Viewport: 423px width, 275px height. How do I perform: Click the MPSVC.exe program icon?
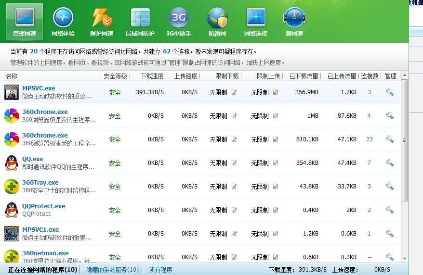pos(12,92)
